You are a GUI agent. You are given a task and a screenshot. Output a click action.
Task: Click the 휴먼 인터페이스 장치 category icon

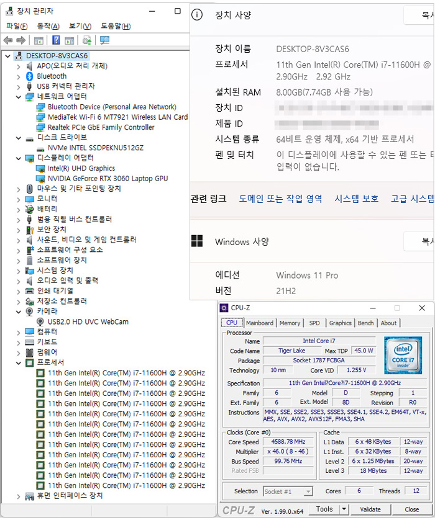click(30, 496)
